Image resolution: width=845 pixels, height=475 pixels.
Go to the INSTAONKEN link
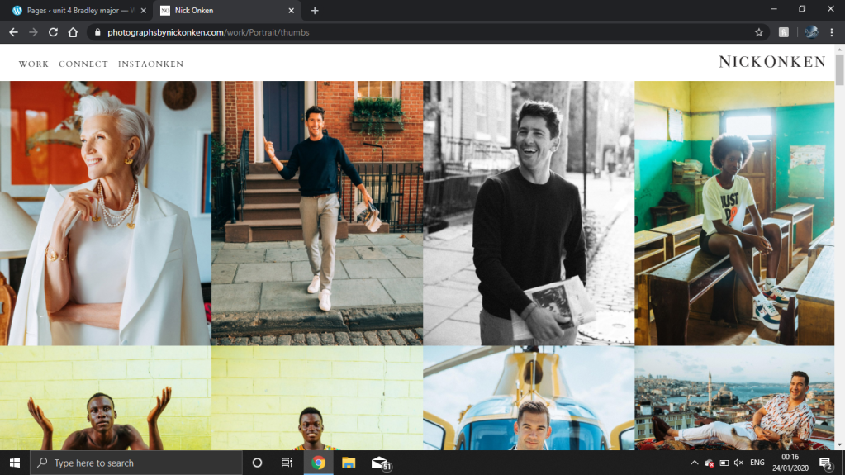click(150, 64)
